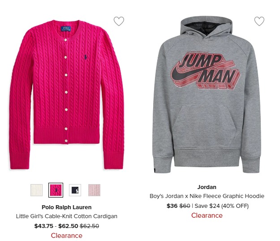This screenshot has height=241, width=280.
Task: Click the hoodie's Clearance label
Action: coord(207,215)
